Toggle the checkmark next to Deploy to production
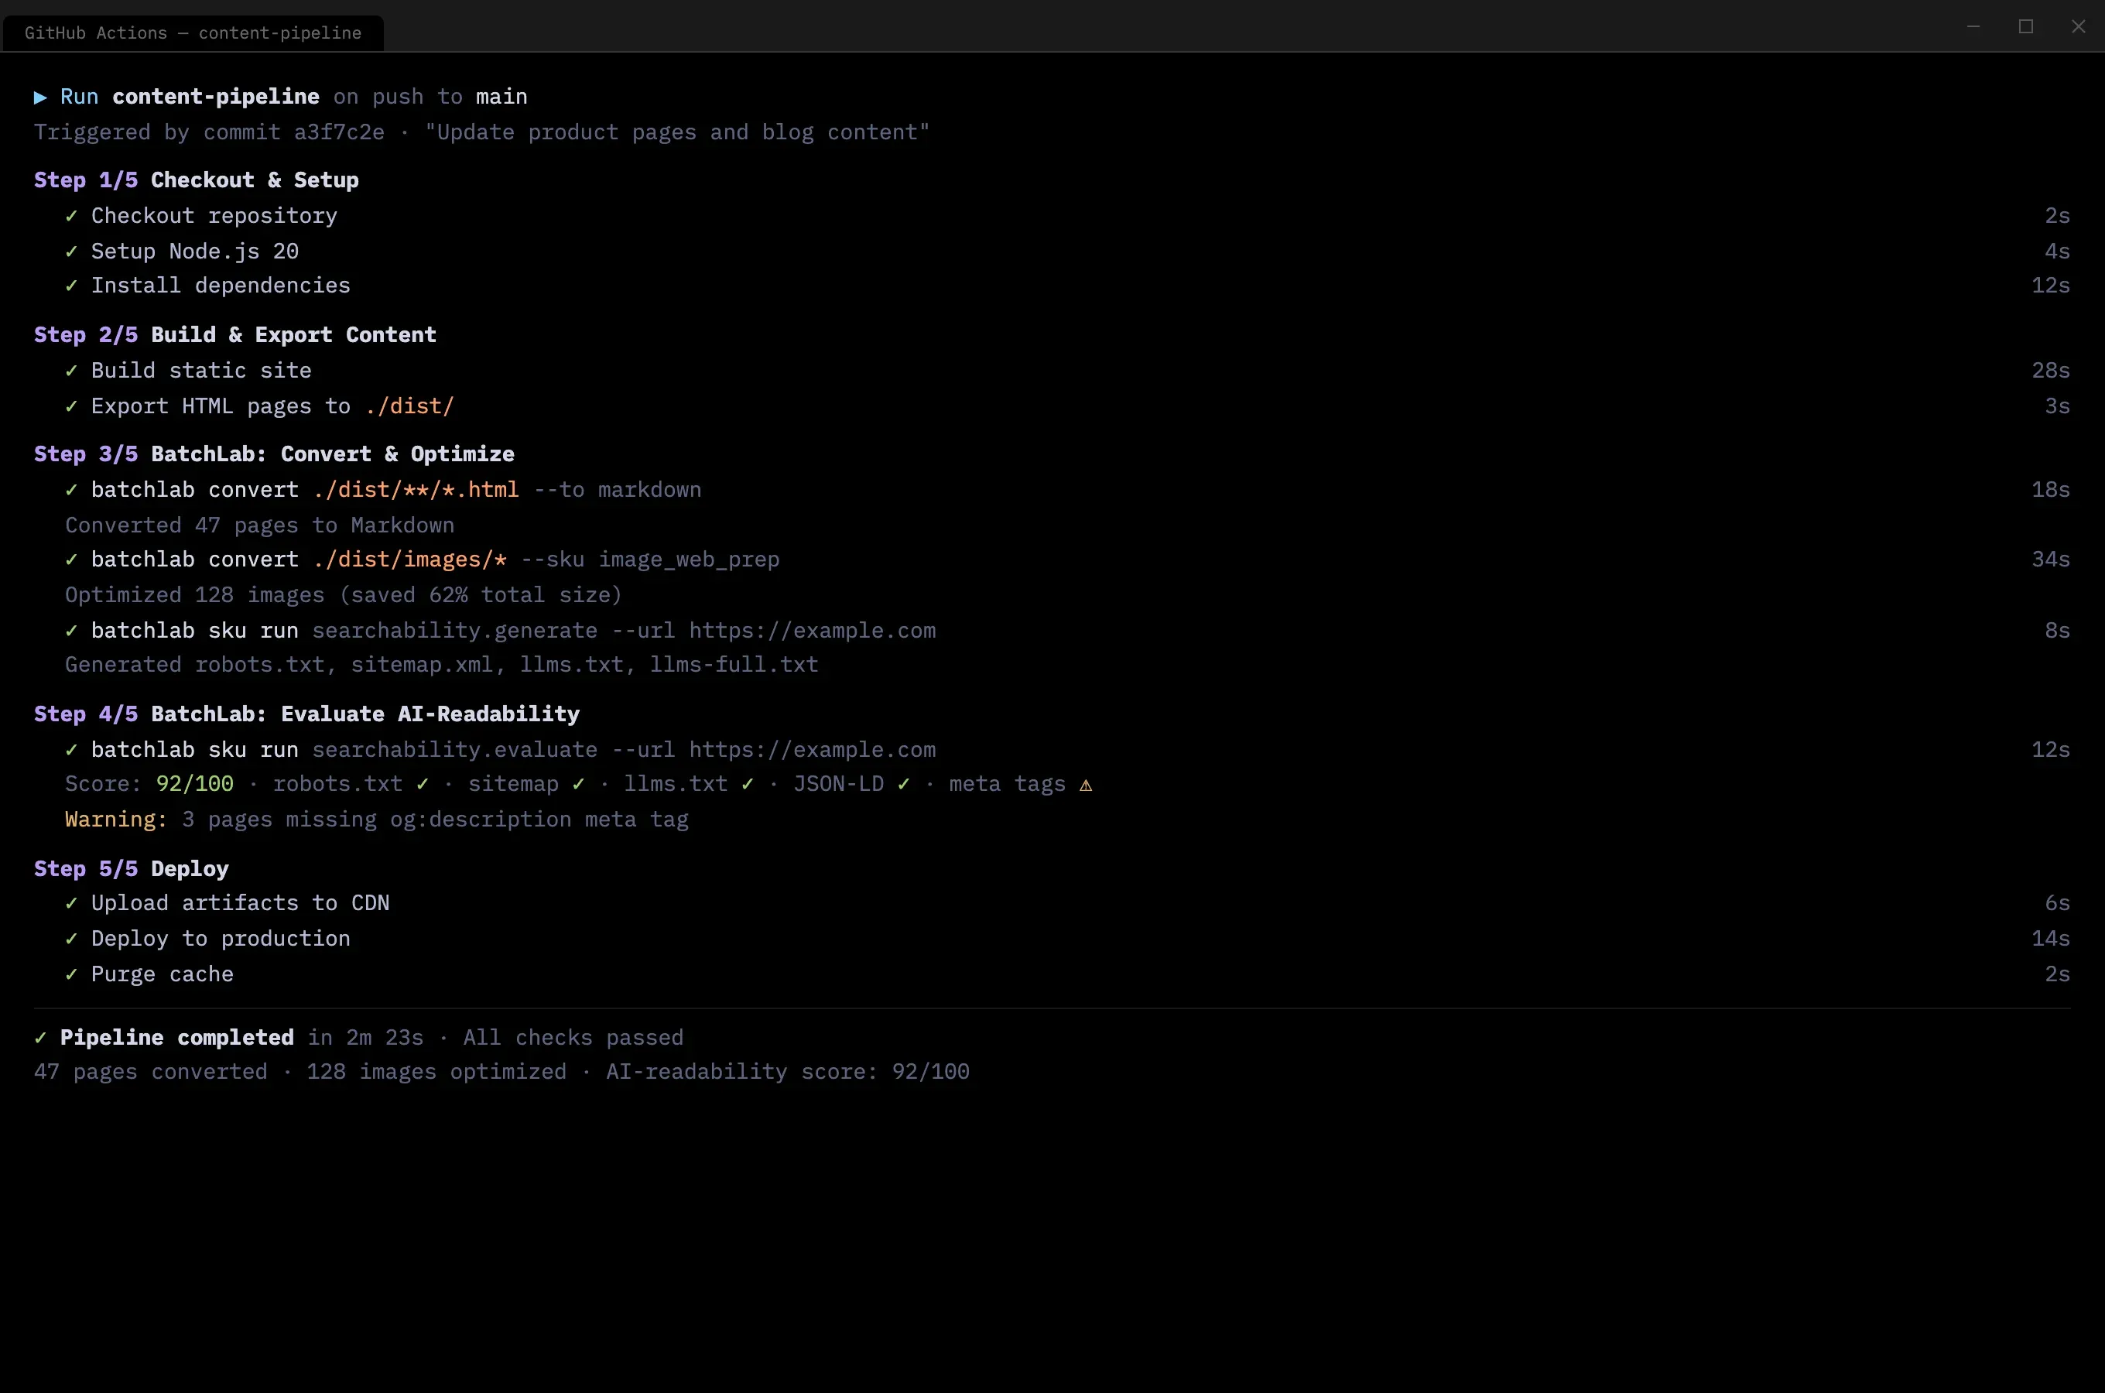Screen dimensions: 2105x1393 (72, 939)
